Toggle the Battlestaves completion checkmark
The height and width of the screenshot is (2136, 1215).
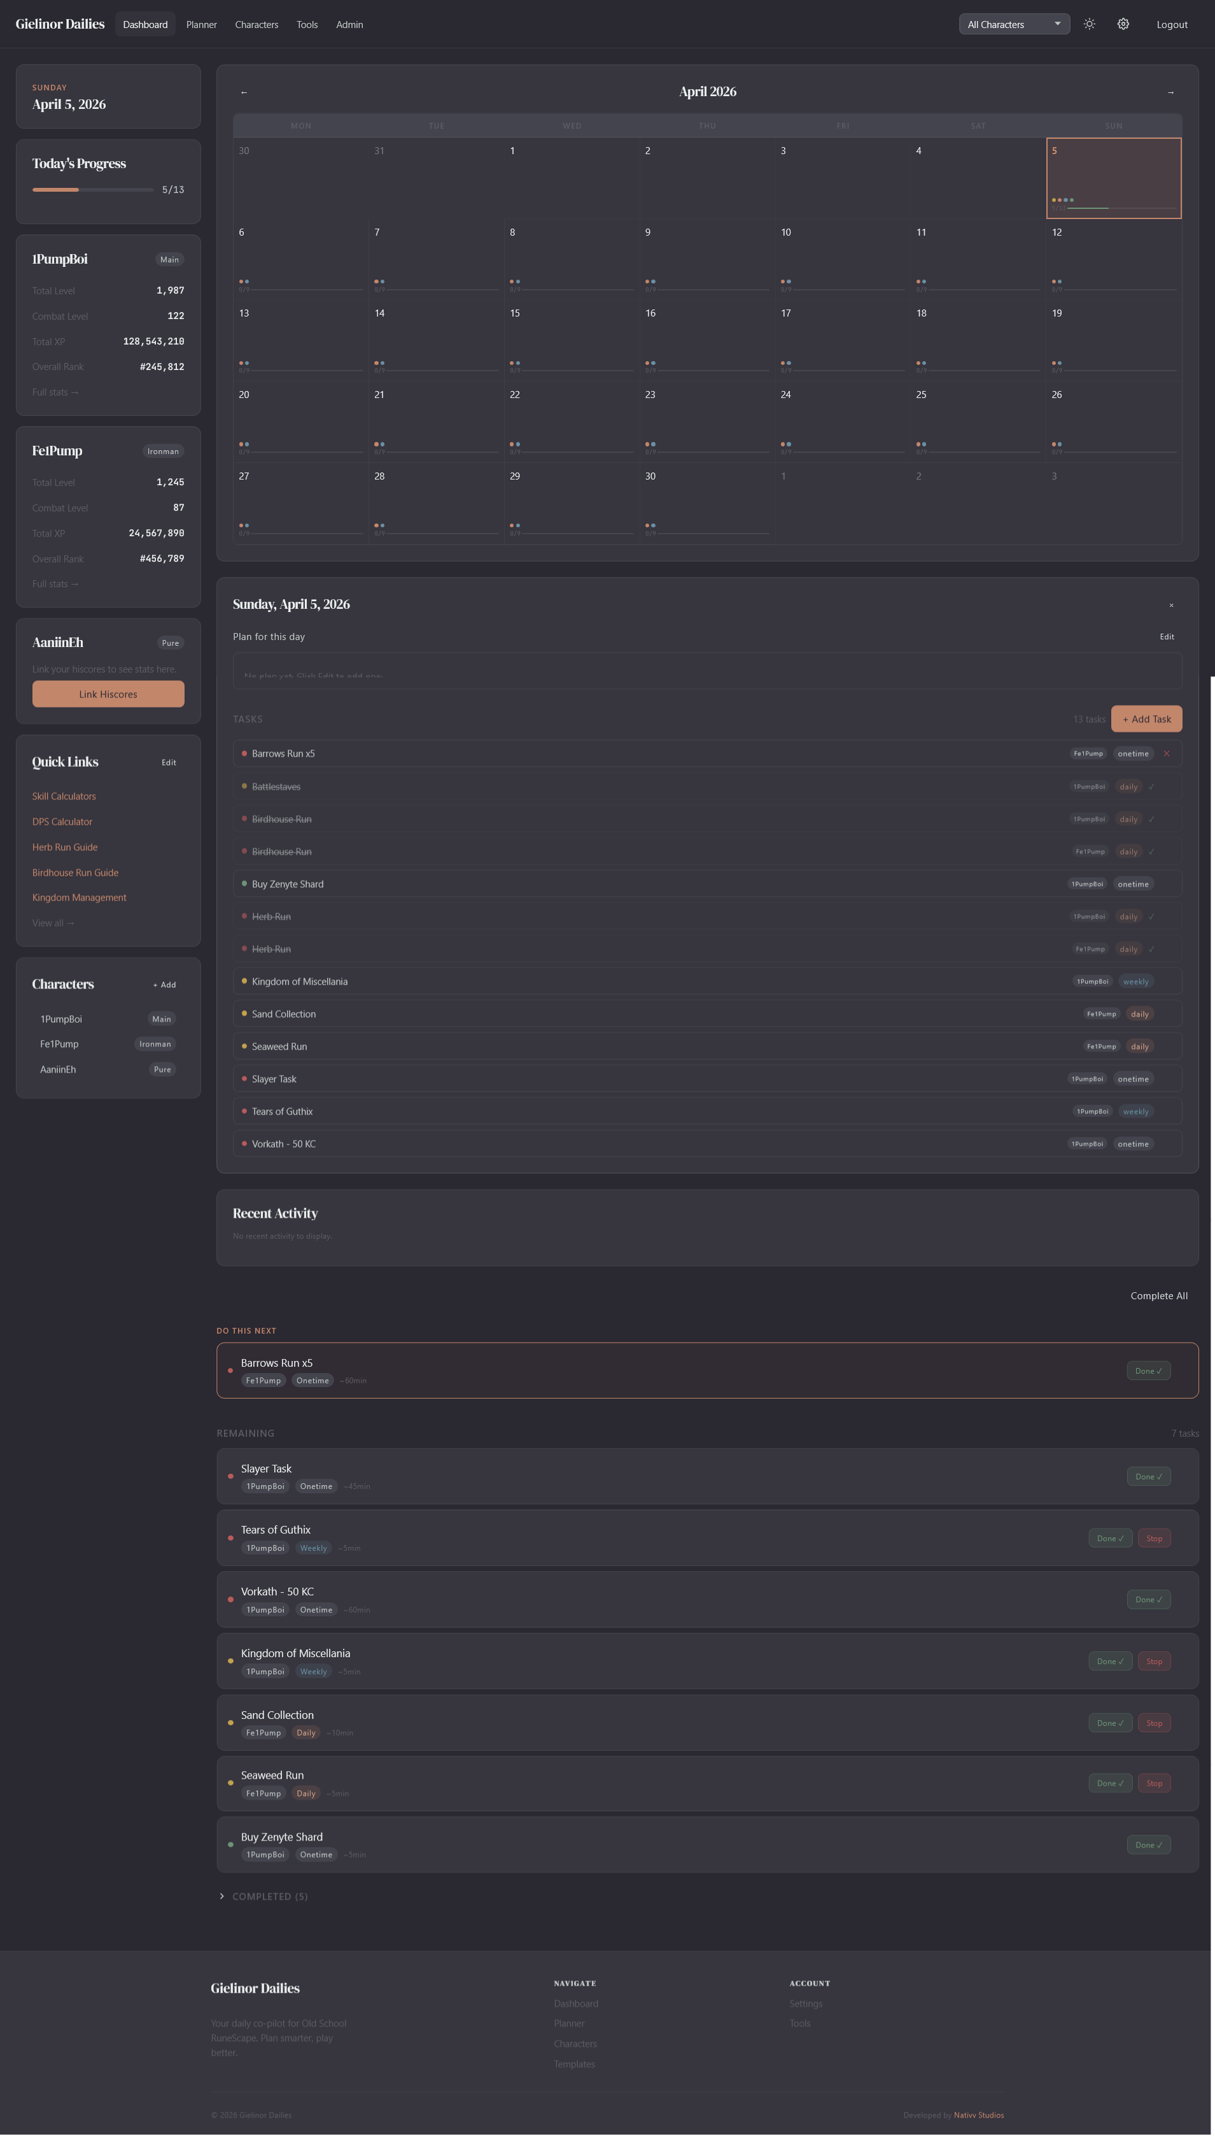1151,787
